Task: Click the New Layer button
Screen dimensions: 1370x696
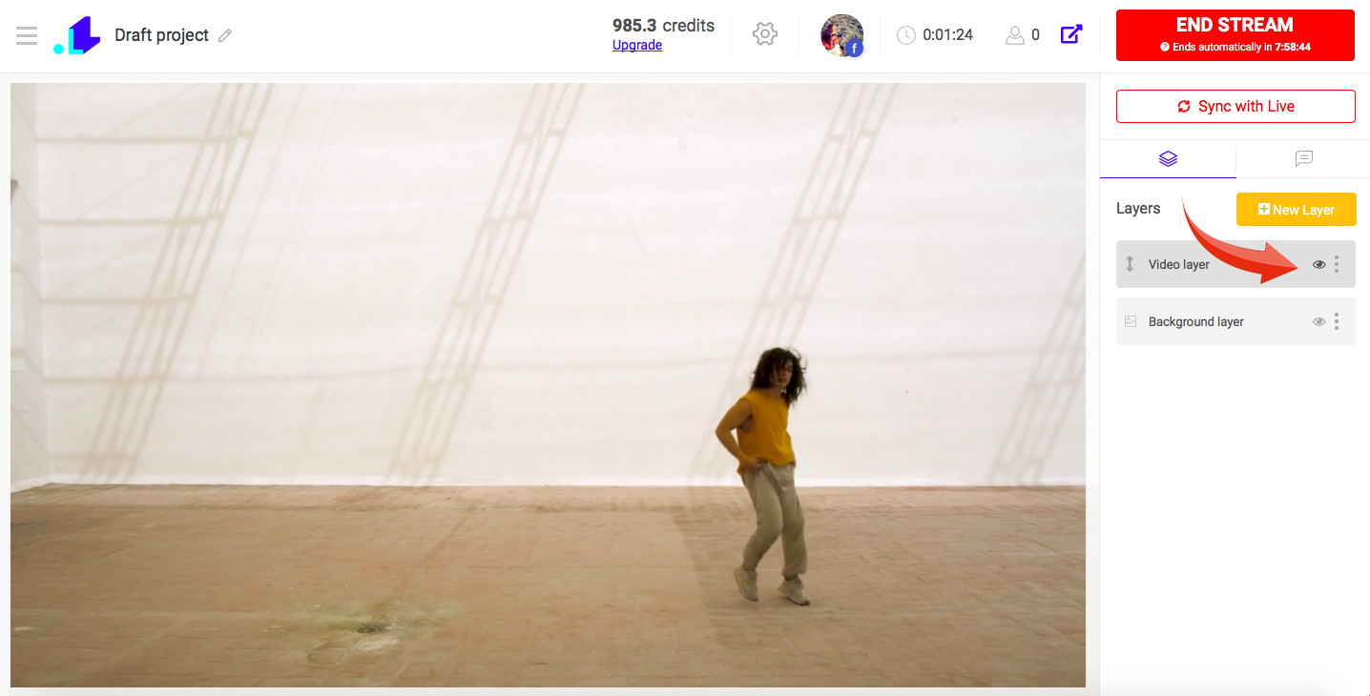Action: tap(1296, 210)
